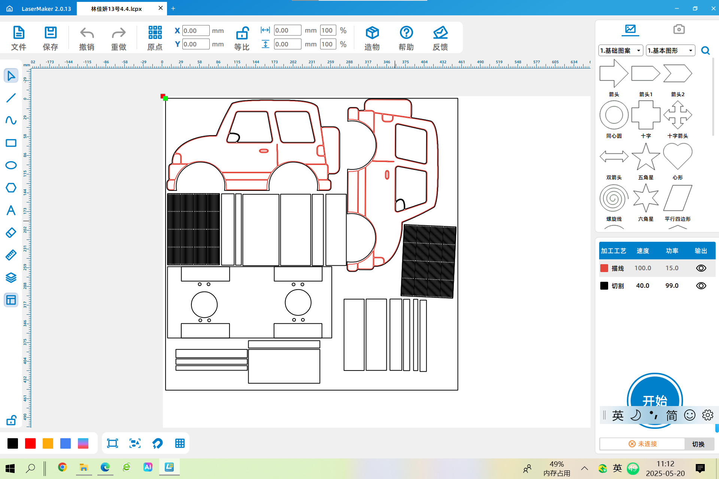The height and width of the screenshot is (479, 719).
Task: Select the ellipse tool
Action: [11, 165]
